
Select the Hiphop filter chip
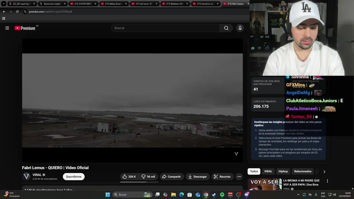(283, 171)
